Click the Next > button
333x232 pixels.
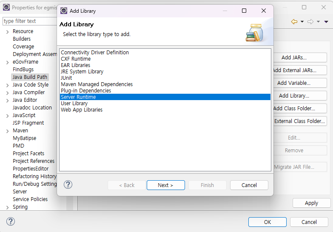166,185
